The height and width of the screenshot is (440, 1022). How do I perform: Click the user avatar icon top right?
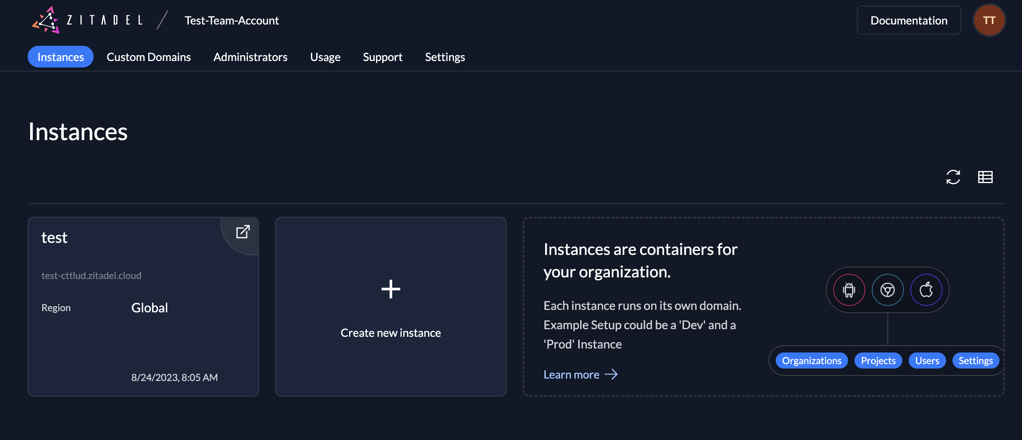point(989,20)
